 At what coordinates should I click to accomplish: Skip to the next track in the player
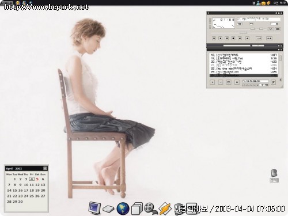pyautogui.click(x=240, y=39)
